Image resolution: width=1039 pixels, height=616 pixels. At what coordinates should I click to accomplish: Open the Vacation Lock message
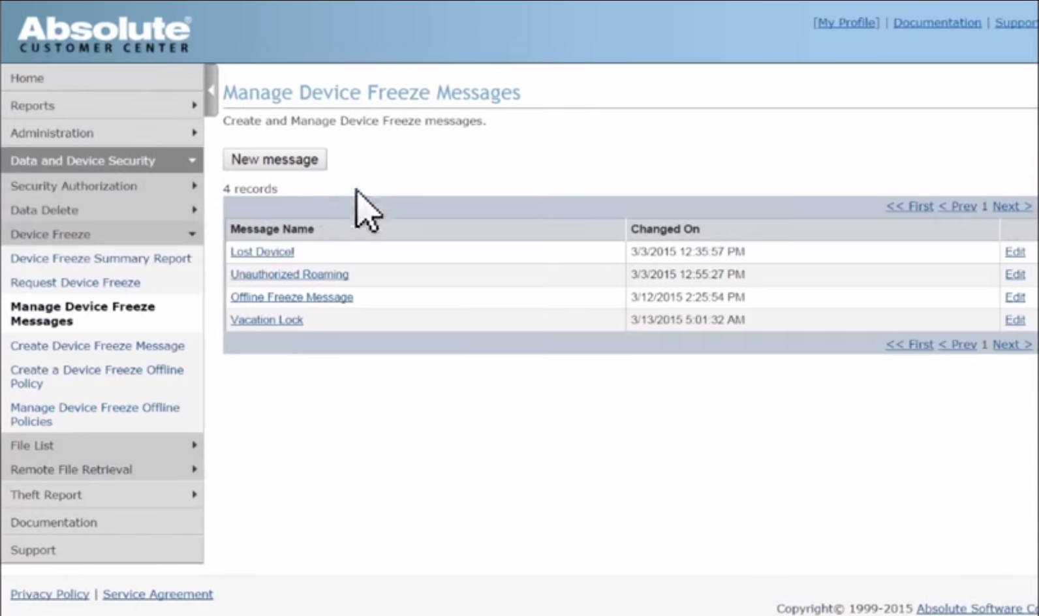pyautogui.click(x=266, y=320)
